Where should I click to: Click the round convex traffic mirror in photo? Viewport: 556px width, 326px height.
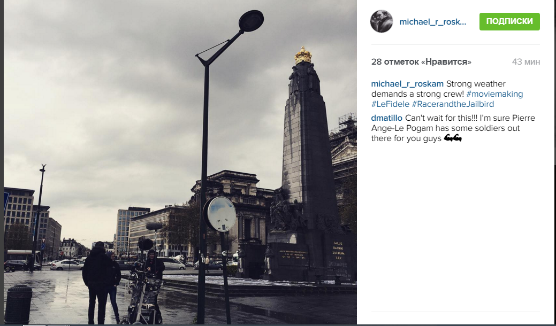pos(220,214)
